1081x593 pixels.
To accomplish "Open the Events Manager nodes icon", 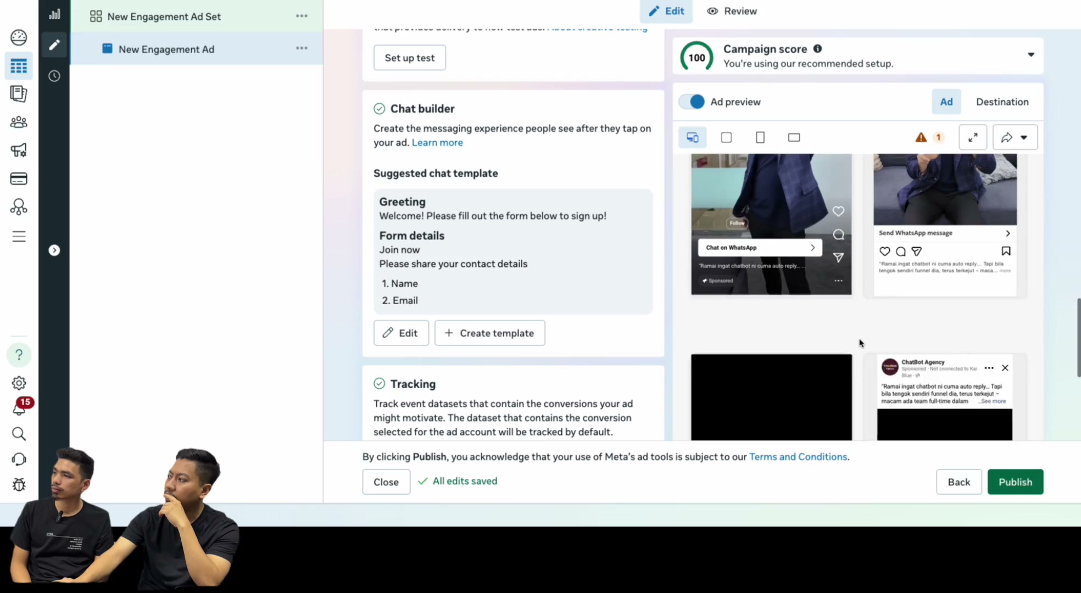I will [19, 207].
